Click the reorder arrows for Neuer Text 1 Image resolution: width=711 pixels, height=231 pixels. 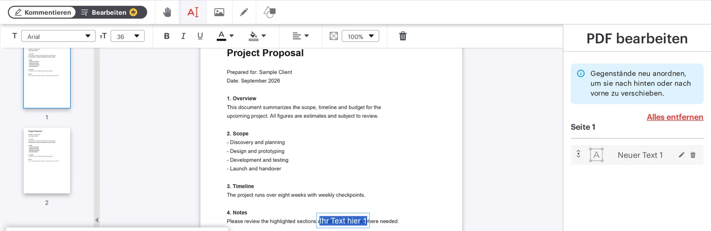coord(578,154)
